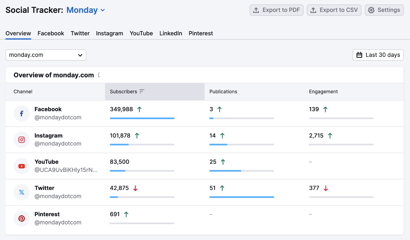Click the Export to CSV button

[334, 10]
